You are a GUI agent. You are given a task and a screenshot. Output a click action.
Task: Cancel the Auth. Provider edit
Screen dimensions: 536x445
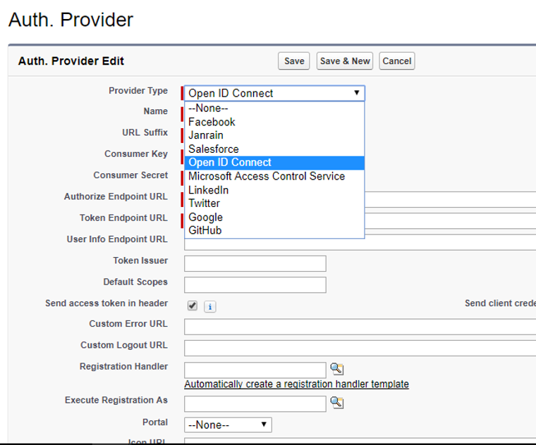click(x=396, y=61)
